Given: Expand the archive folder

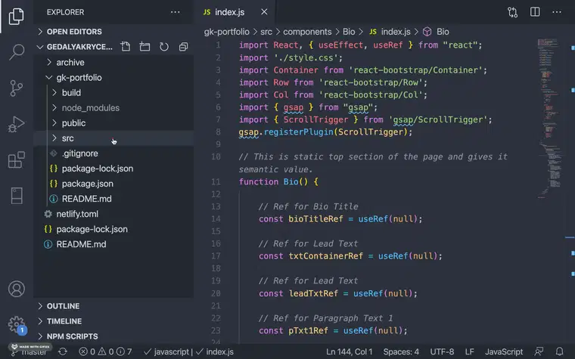Looking at the screenshot, I should (113, 62).
